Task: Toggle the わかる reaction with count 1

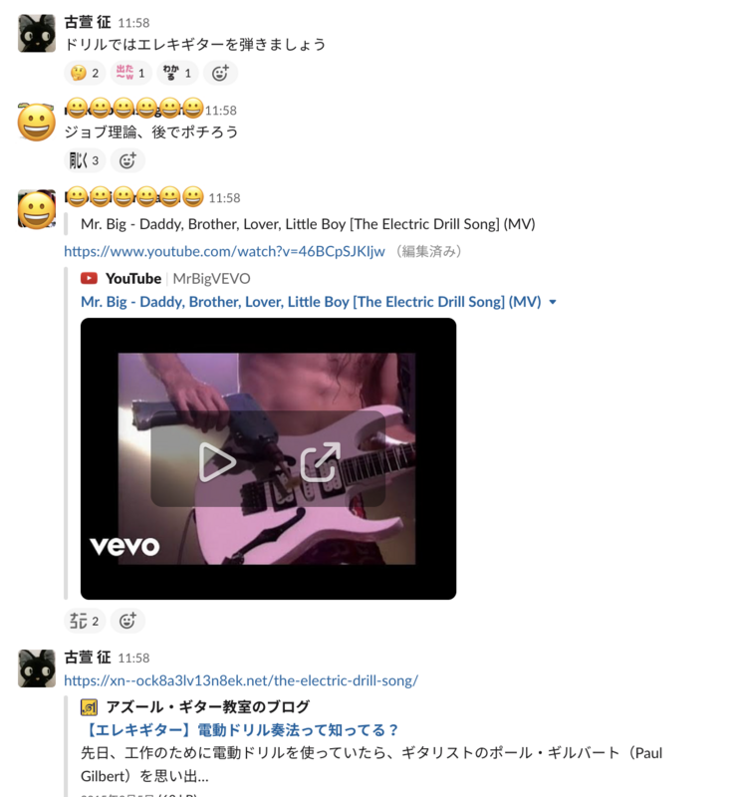Action: 177,73
